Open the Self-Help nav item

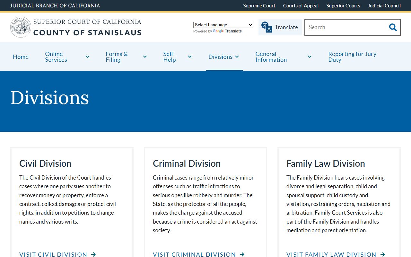coord(169,57)
